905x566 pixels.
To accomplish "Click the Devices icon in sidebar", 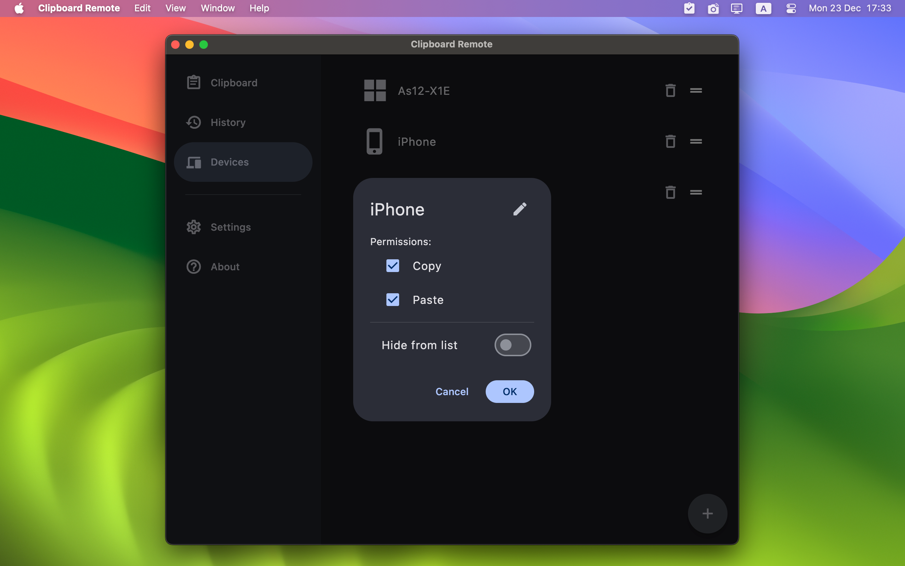I will [x=193, y=162].
